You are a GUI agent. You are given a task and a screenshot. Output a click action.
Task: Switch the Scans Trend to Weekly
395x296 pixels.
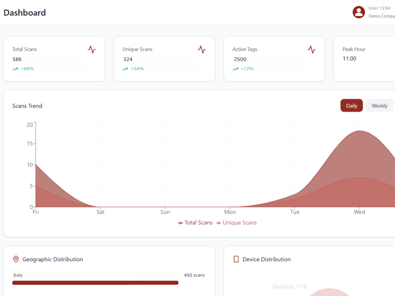[379, 105]
